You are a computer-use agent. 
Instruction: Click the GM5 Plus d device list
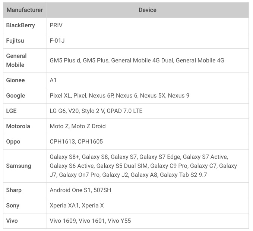(137, 61)
